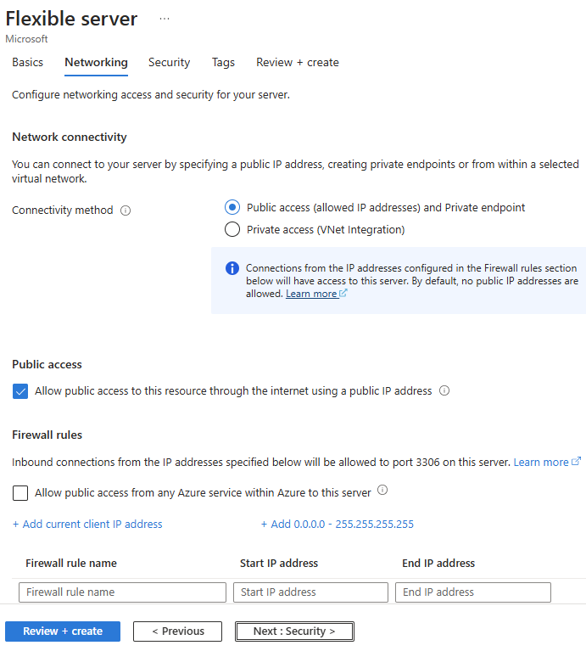The width and height of the screenshot is (586, 651).
Task: Select Private access (VNet Integration) radio option
Action: coord(232,229)
